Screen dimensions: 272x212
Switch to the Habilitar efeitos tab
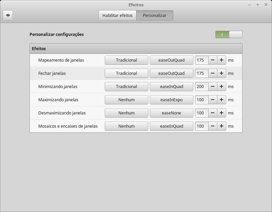click(x=117, y=15)
